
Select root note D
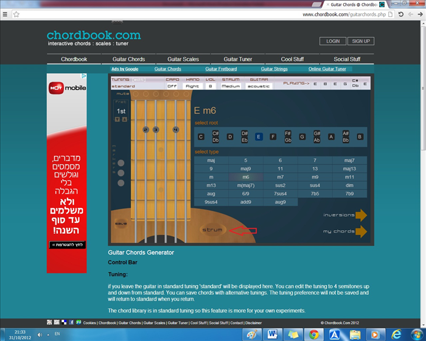coord(230,137)
